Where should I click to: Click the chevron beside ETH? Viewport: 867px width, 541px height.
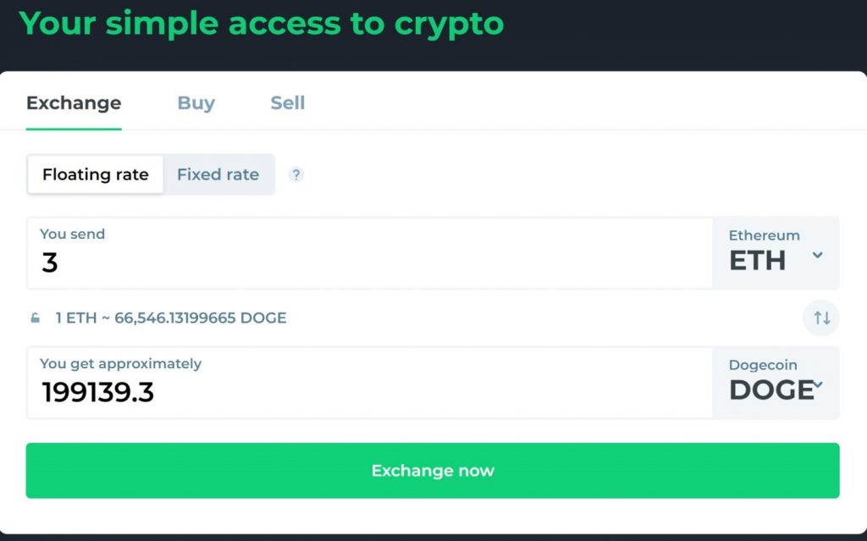coord(817,255)
